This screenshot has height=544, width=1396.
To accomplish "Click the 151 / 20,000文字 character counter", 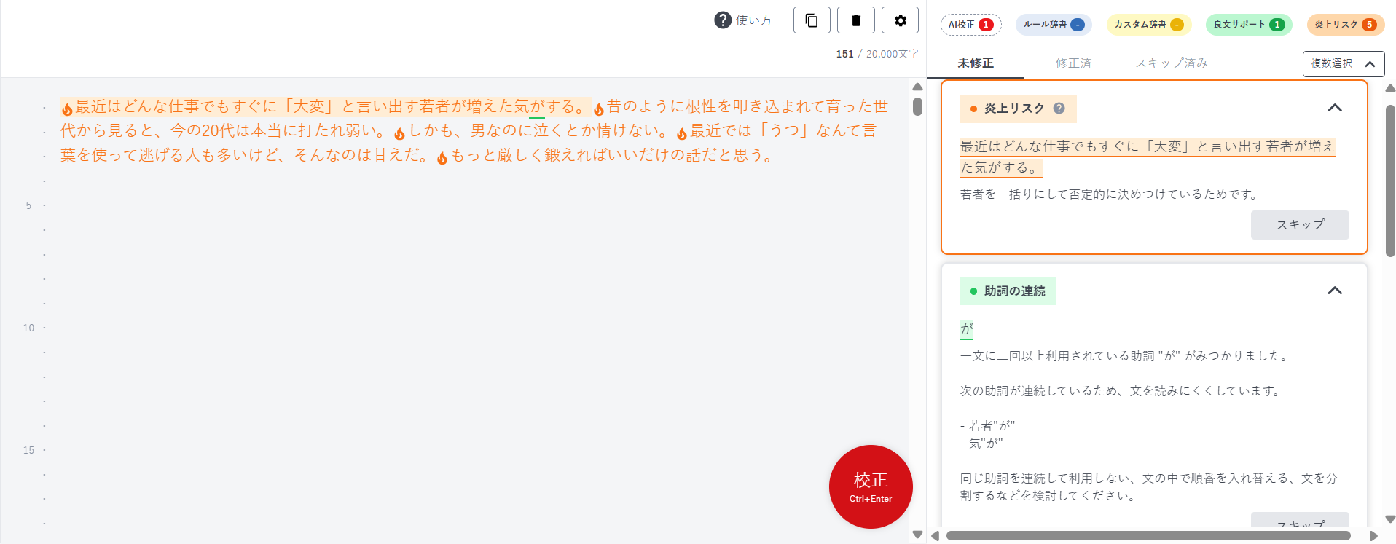I will click(877, 54).
